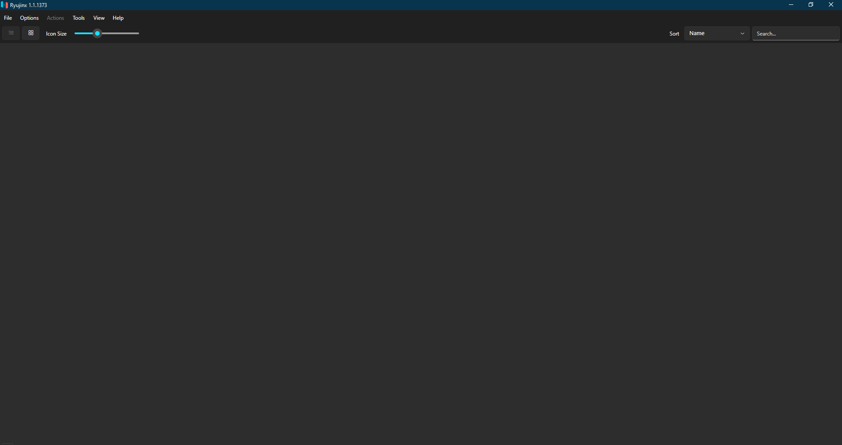Open the Actions menu

pos(55,18)
